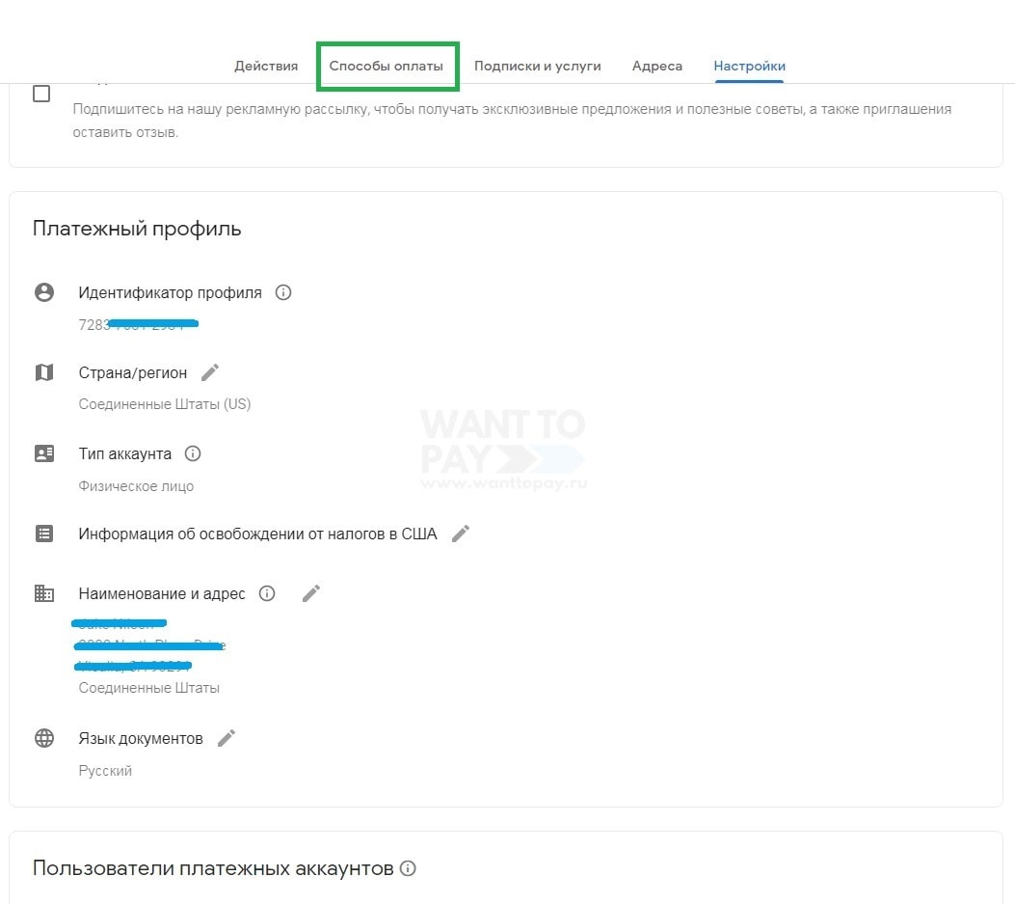Show info tooltip for Тип аккаунта
Image resolution: width=1015 pixels, height=904 pixels.
coord(193,453)
